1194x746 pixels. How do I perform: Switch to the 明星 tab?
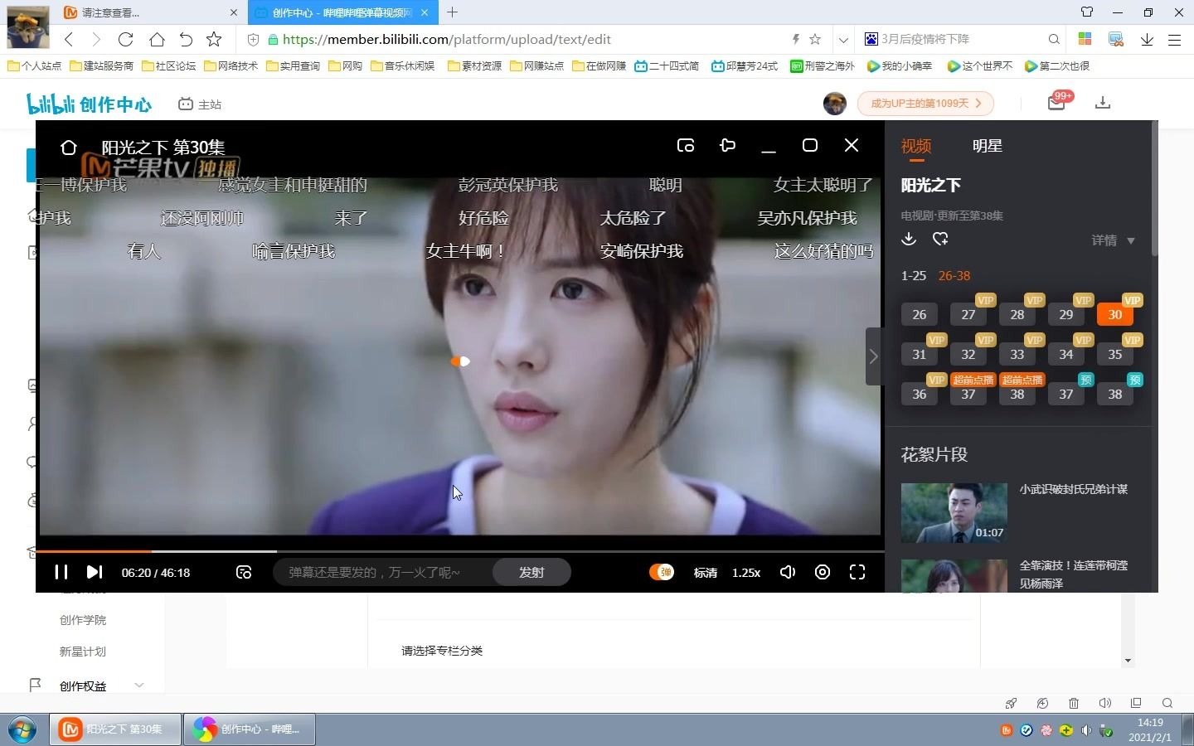[x=988, y=146]
